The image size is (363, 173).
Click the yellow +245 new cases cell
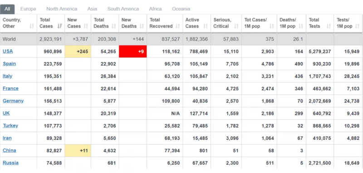78,51
